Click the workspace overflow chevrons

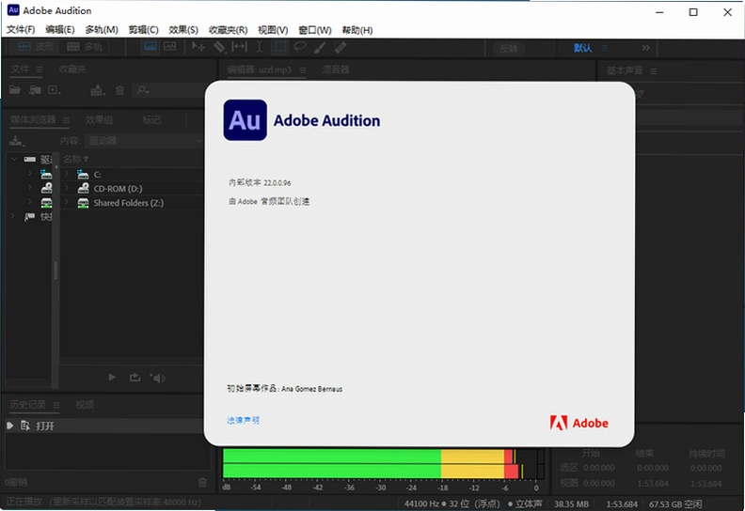click(645, 48)
